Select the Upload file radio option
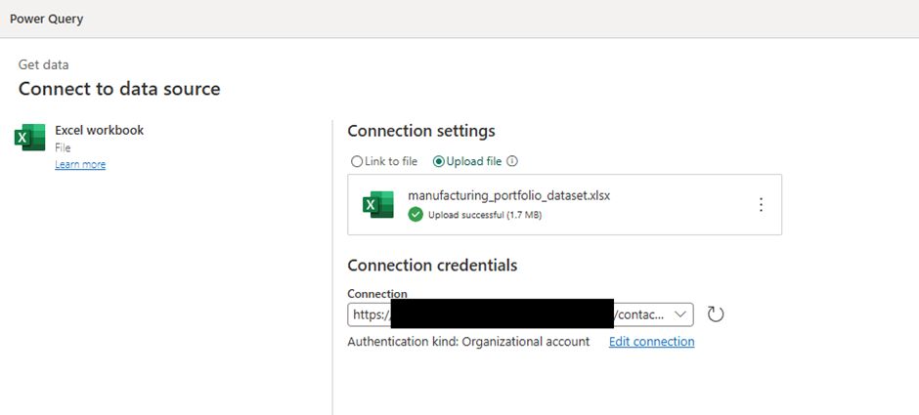 coord(439,162)
